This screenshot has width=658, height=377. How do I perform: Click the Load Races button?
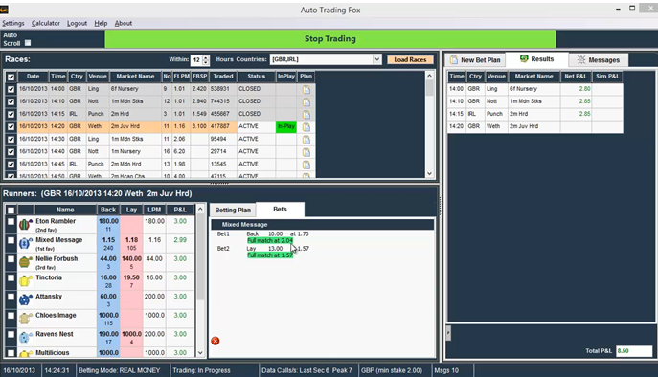[x=410, y=60]
